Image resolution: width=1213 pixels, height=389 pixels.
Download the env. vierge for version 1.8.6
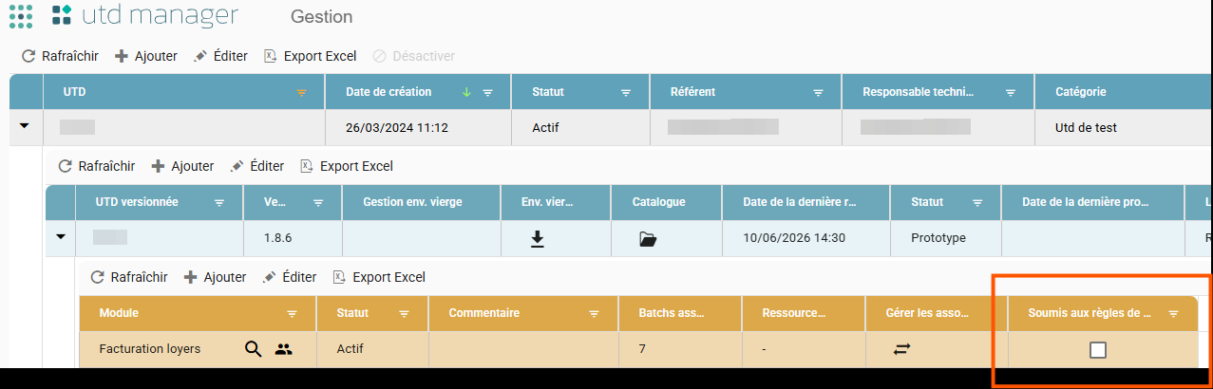(x=537, y=239)
